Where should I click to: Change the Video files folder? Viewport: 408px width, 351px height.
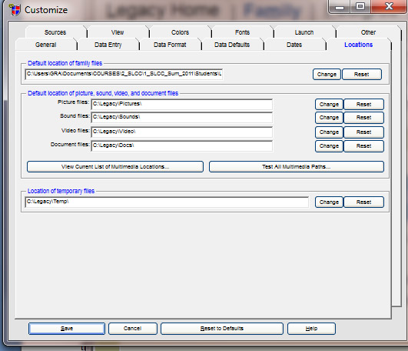click(329, 132)
